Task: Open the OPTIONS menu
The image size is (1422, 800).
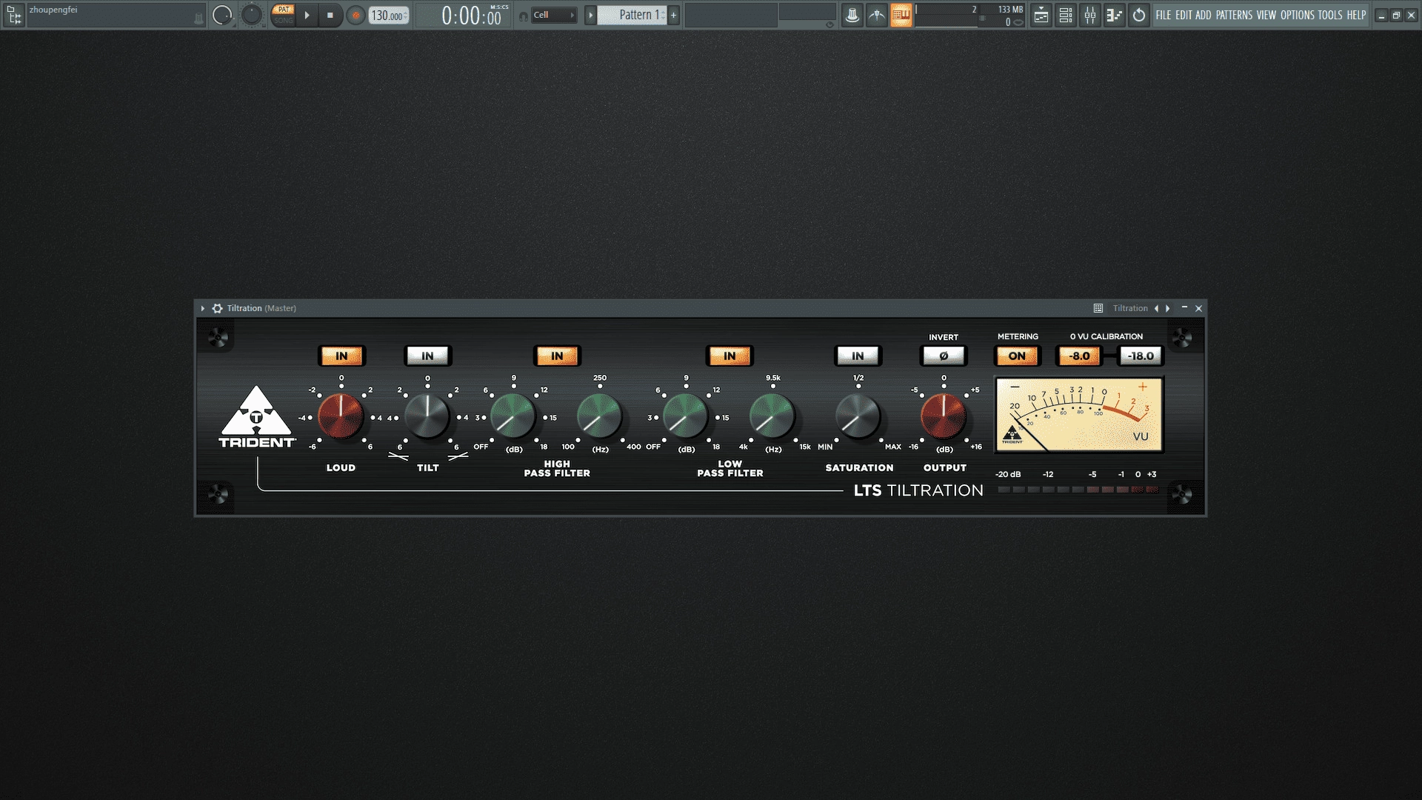Action: tap(1298, 15)
